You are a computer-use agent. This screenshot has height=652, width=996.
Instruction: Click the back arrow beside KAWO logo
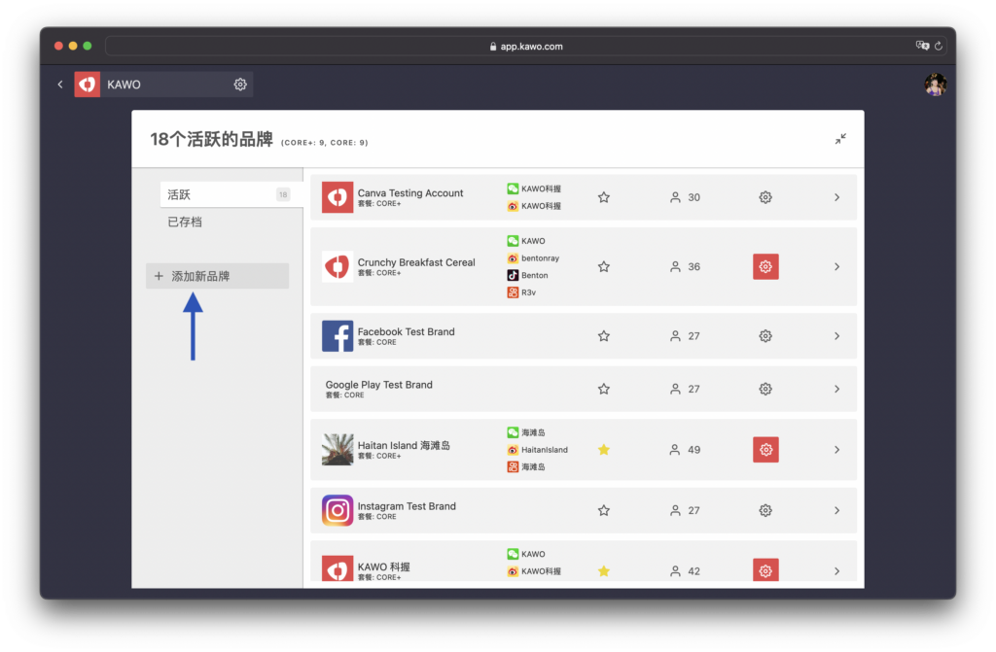pyautogui.click(x=60, y=85)
